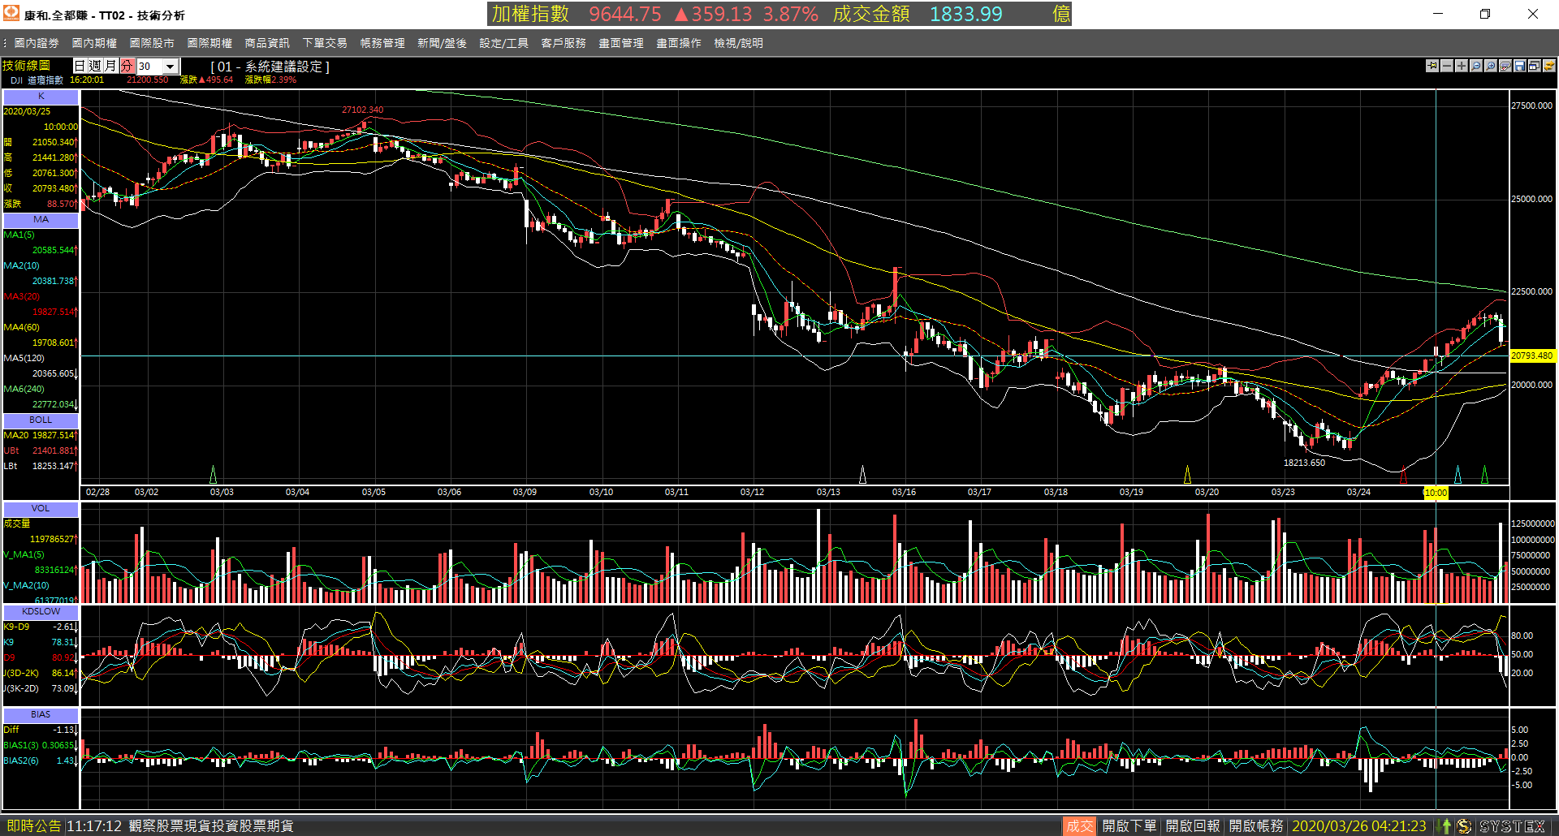Switch chart period to 週 (weekly)
The width and height of the screenshot is (1559, 836).
pos(96,66)
